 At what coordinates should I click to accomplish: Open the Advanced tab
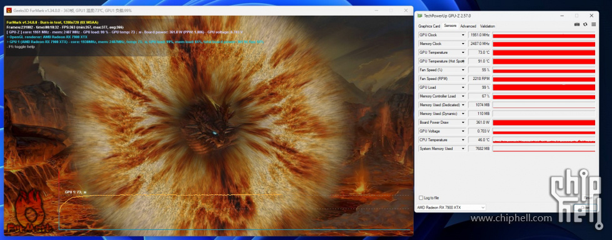click(x=468, y=26)
